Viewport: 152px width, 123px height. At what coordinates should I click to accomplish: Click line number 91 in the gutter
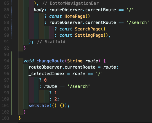point(7,42)
